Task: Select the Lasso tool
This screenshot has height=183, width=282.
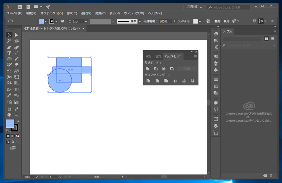Action: (16, 41)
